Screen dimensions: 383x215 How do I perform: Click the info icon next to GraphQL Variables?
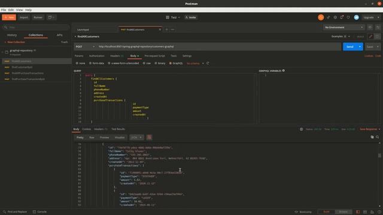[283, 70]
